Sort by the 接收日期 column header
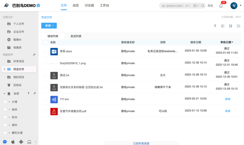Image resolution: width=244 pixels, height=145 pixels. click(x=196, y=42)
